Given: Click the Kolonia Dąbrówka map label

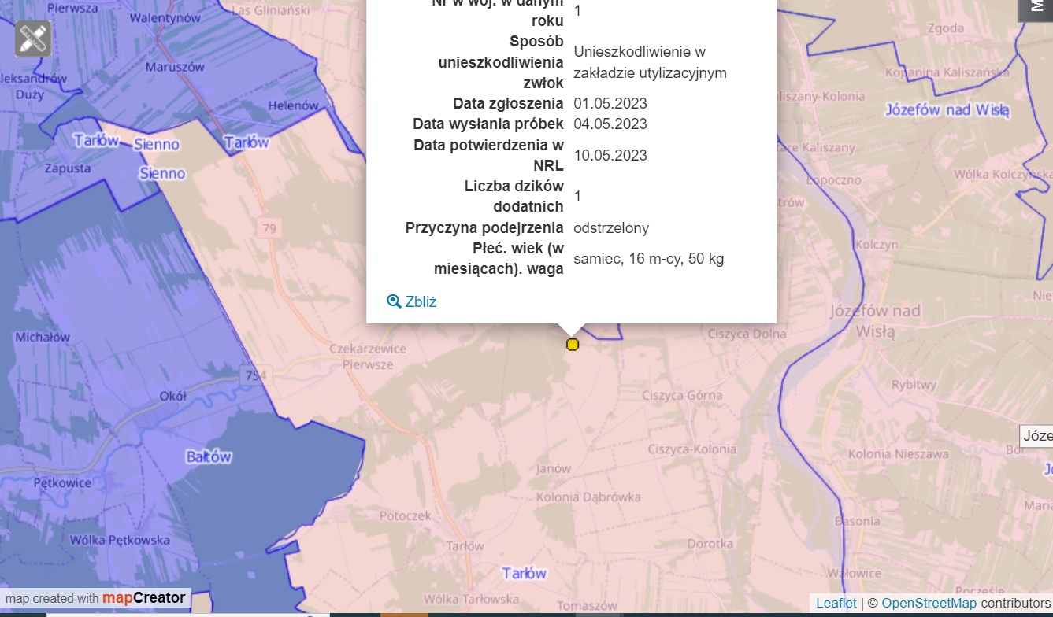Looking at the screenshot, I should pyautogui.click(x=588, y=497).
